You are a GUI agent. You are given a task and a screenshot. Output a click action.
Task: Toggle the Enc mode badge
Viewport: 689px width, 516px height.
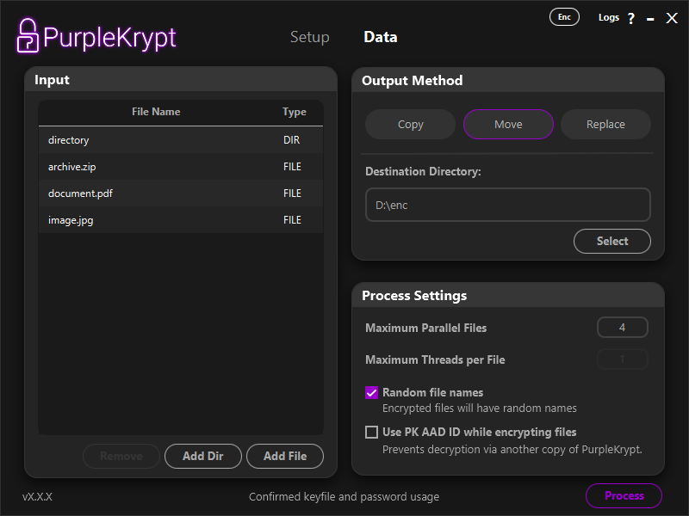pos(564,17)
